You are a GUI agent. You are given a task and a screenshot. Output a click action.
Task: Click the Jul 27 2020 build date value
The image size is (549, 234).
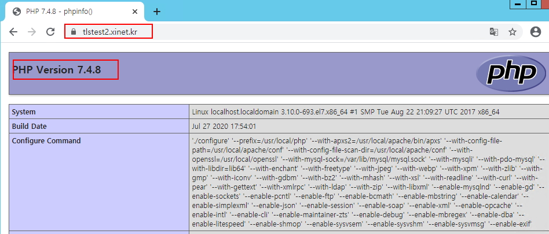pos(224,126)
